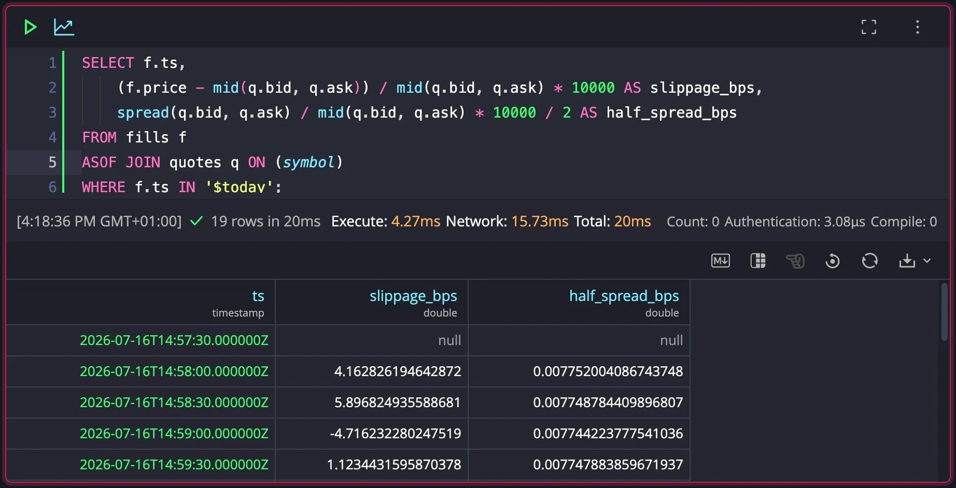Screen dimensions: 956x488
Task: Click the 'Total: 20ms' timing entry
Action: click(x=612, y=221)
